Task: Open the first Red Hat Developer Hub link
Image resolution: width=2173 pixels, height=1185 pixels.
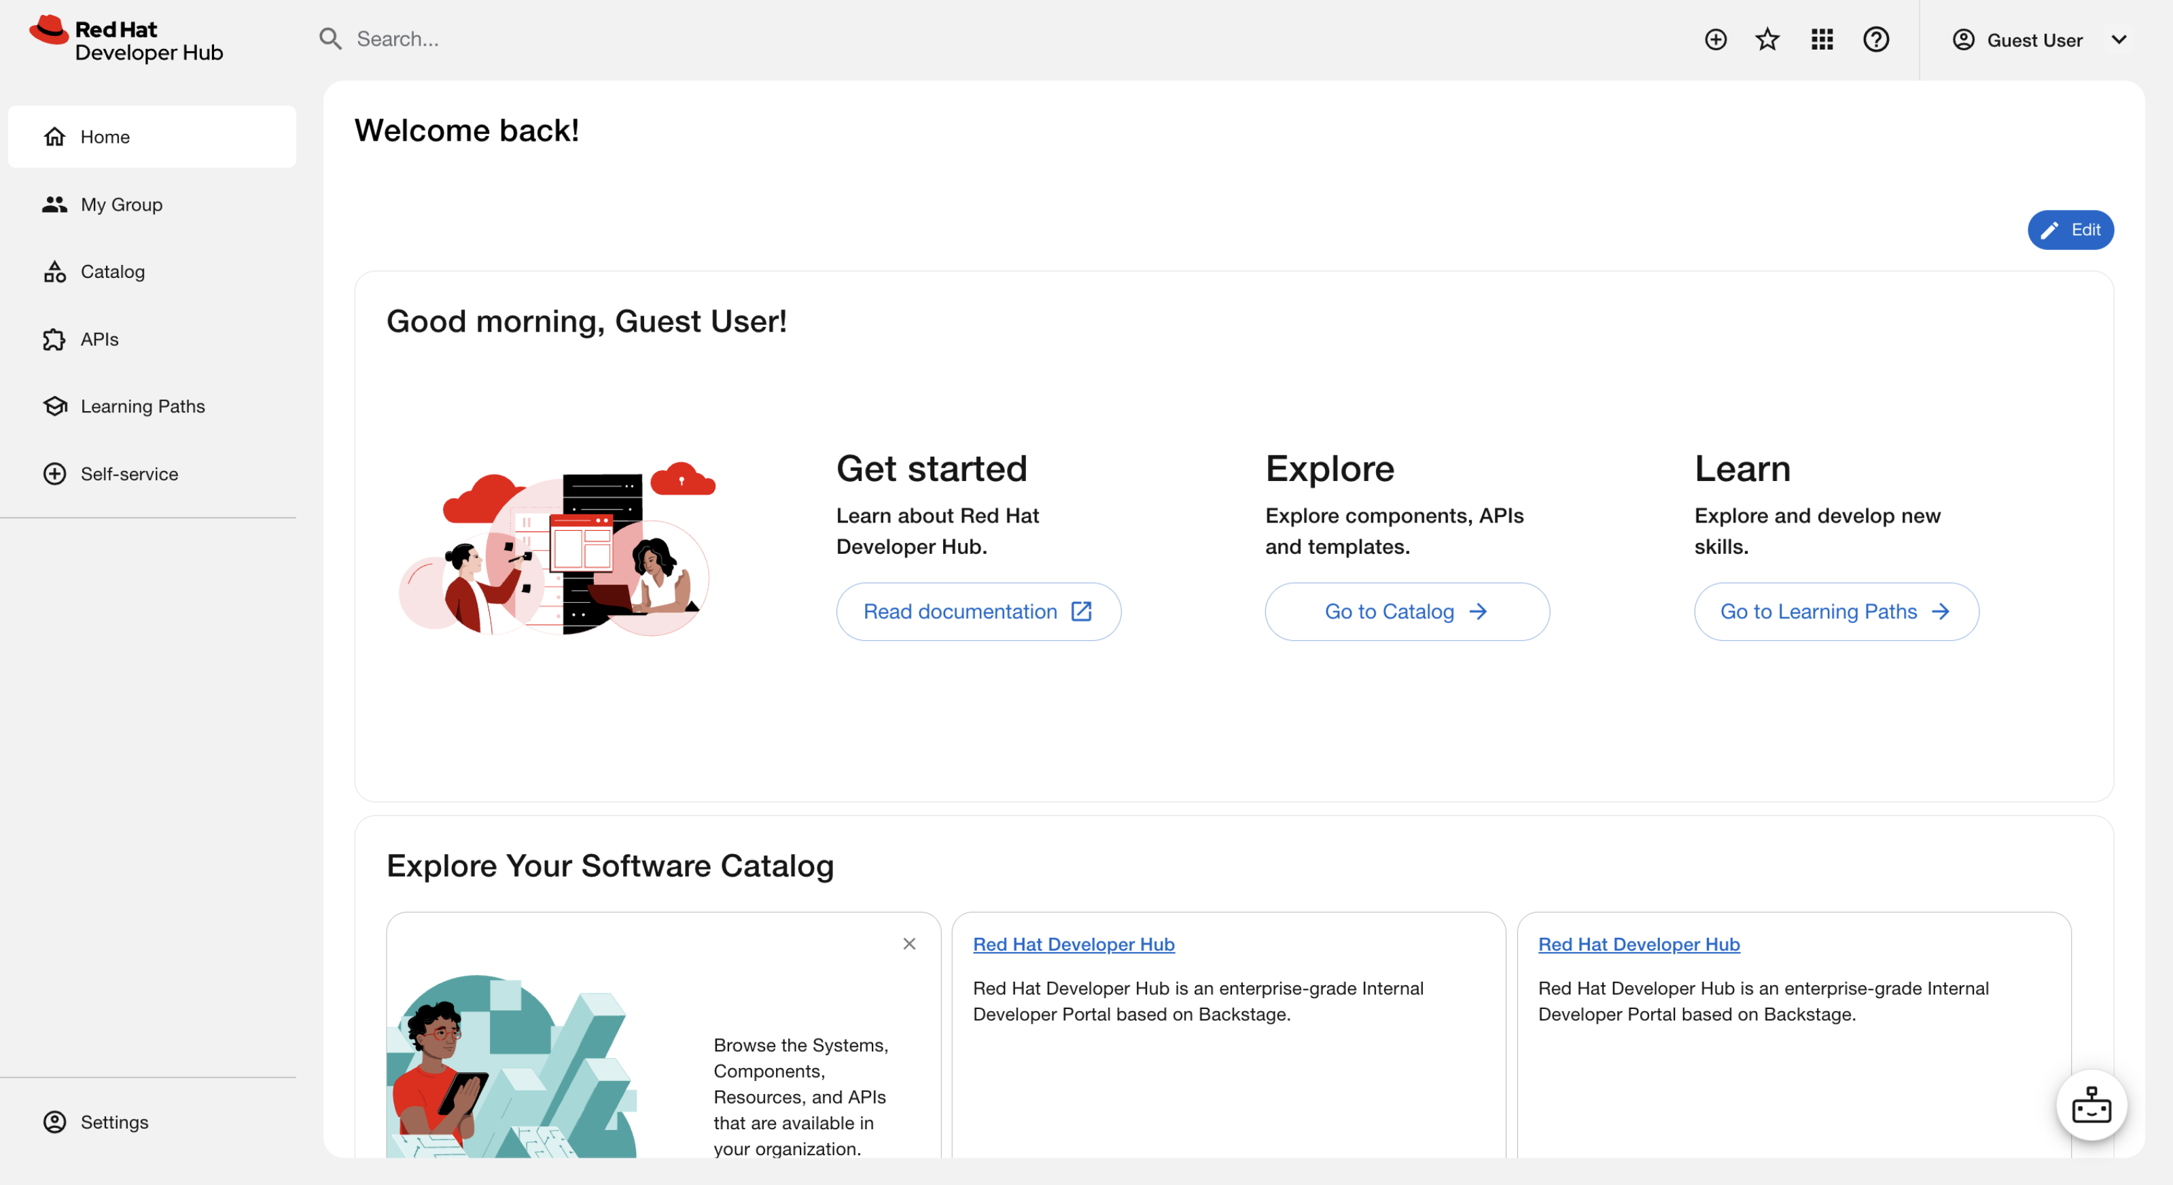Action: pyautogui.click(x=1074, y=944)
